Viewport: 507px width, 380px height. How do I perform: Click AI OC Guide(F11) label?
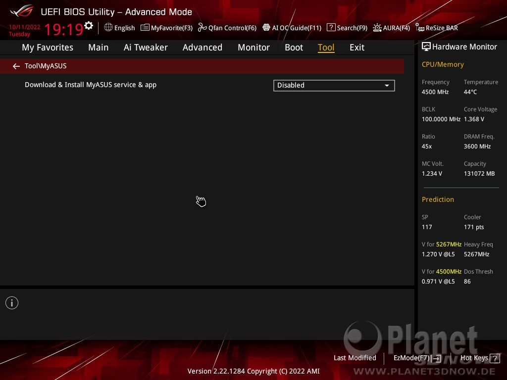297,28
